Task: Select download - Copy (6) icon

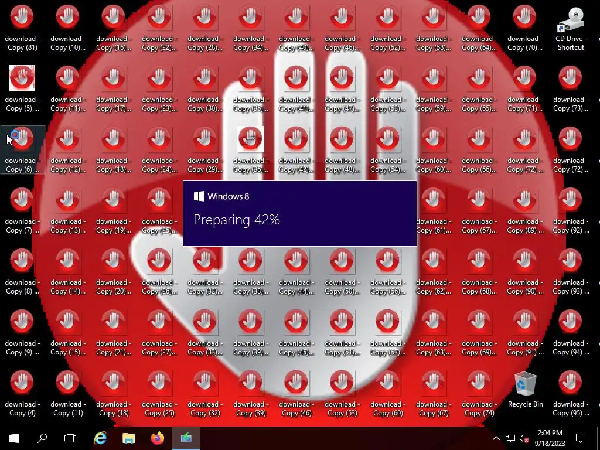Action: pos(22,150)
